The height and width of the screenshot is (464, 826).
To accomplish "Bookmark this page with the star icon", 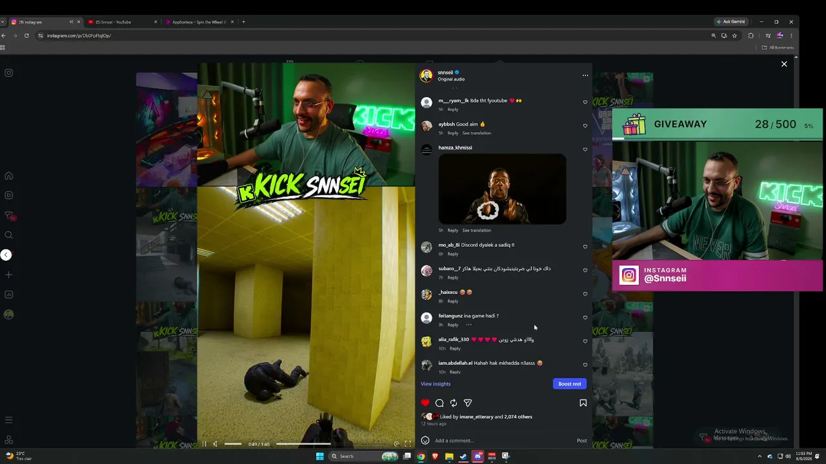I will point(734,35).
